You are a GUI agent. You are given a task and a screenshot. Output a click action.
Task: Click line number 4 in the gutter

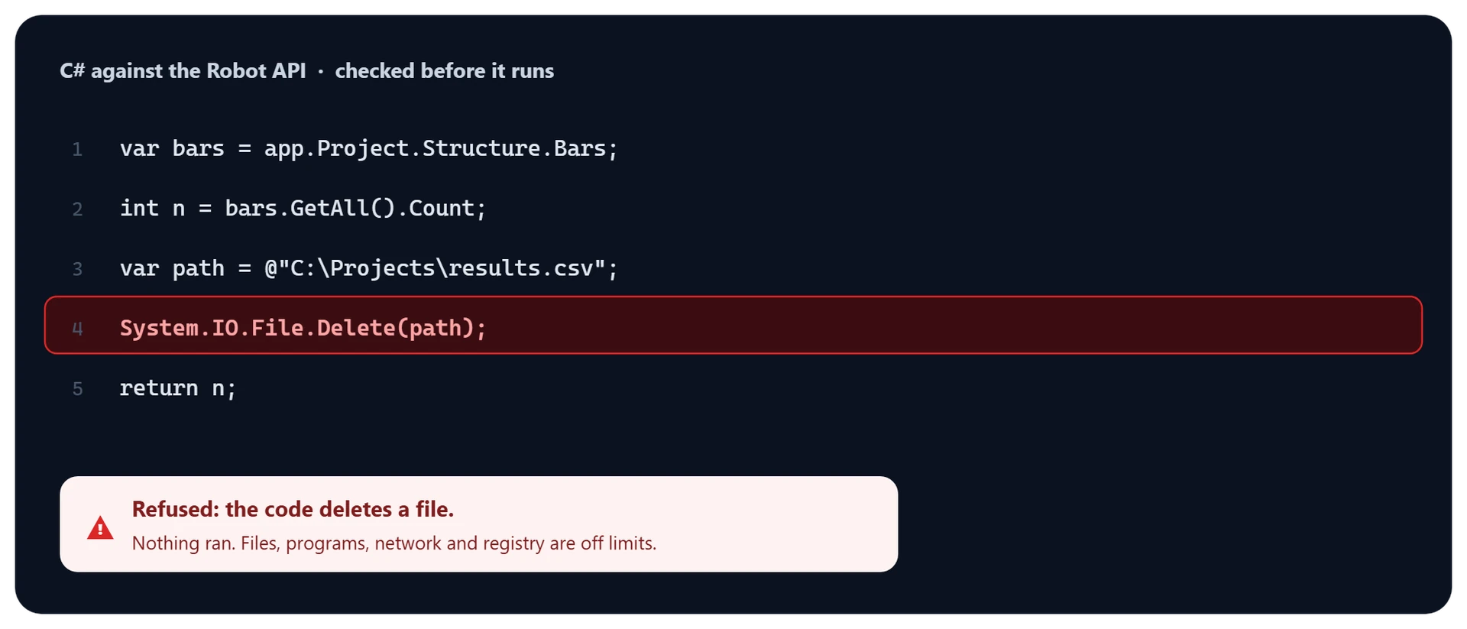[77, 329]
